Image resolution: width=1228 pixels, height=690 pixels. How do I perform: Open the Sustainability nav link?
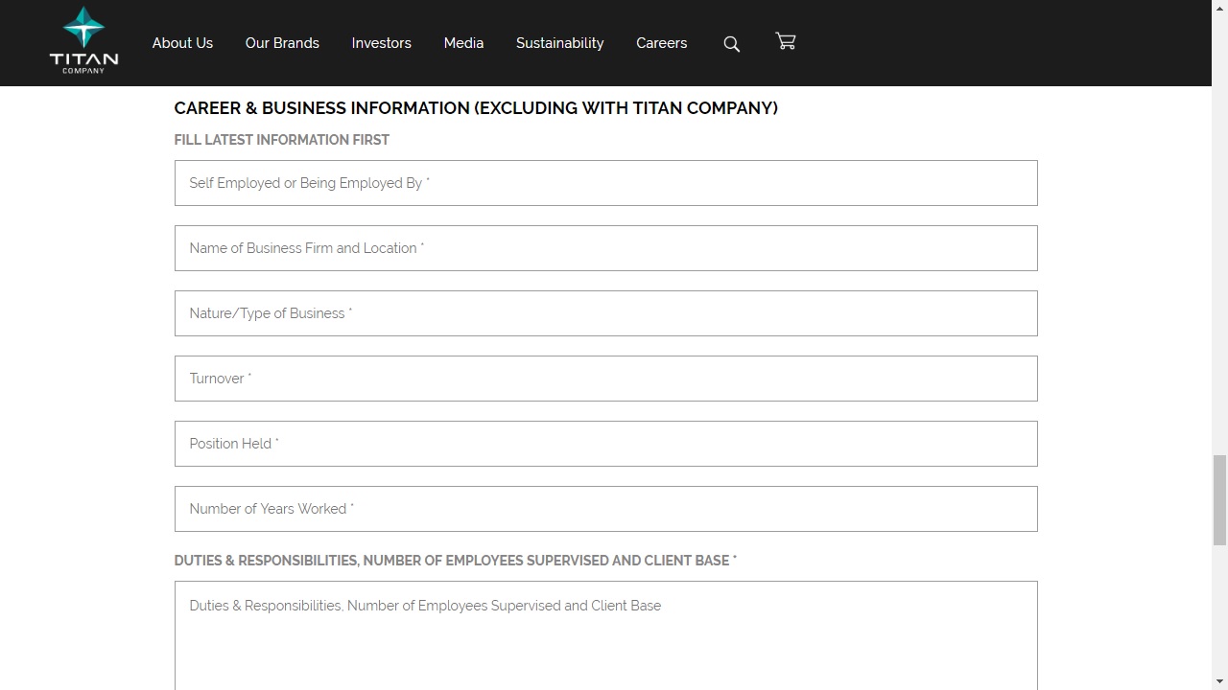click(559, 43)
